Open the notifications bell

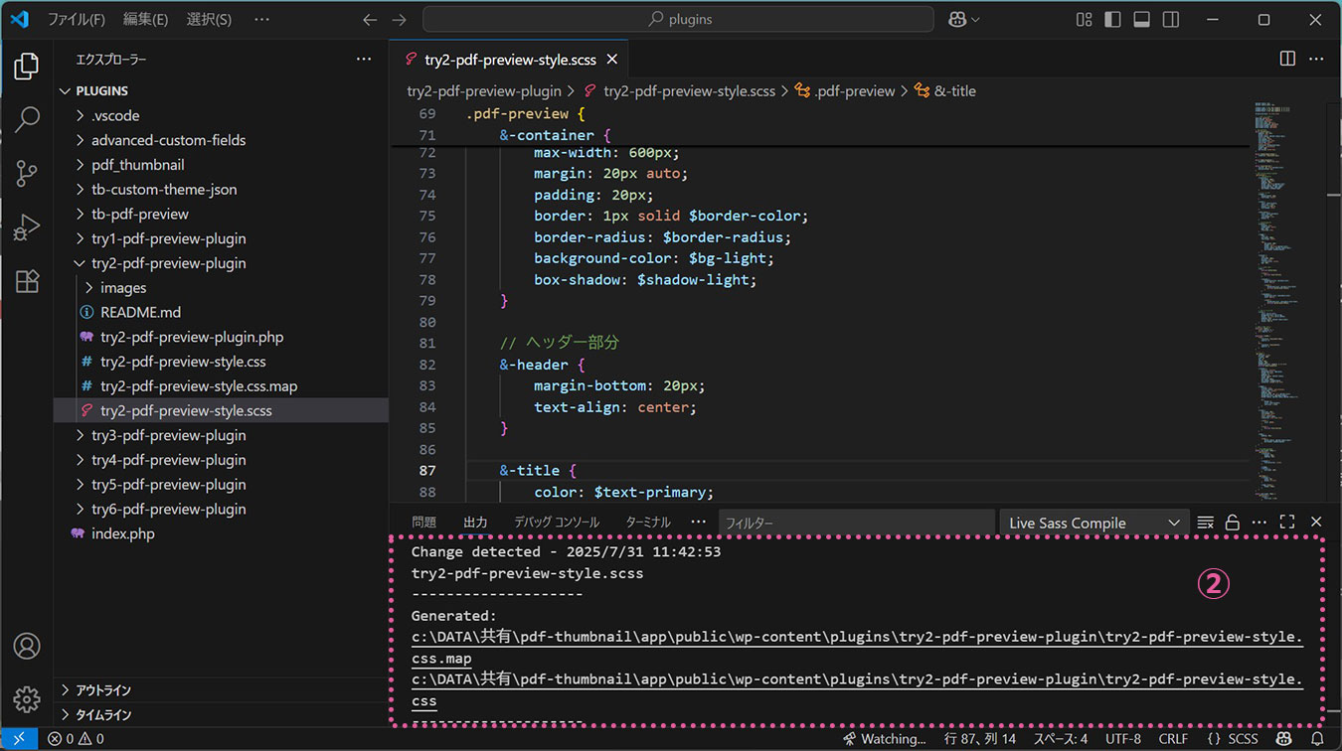click(x=1317, y=739)
